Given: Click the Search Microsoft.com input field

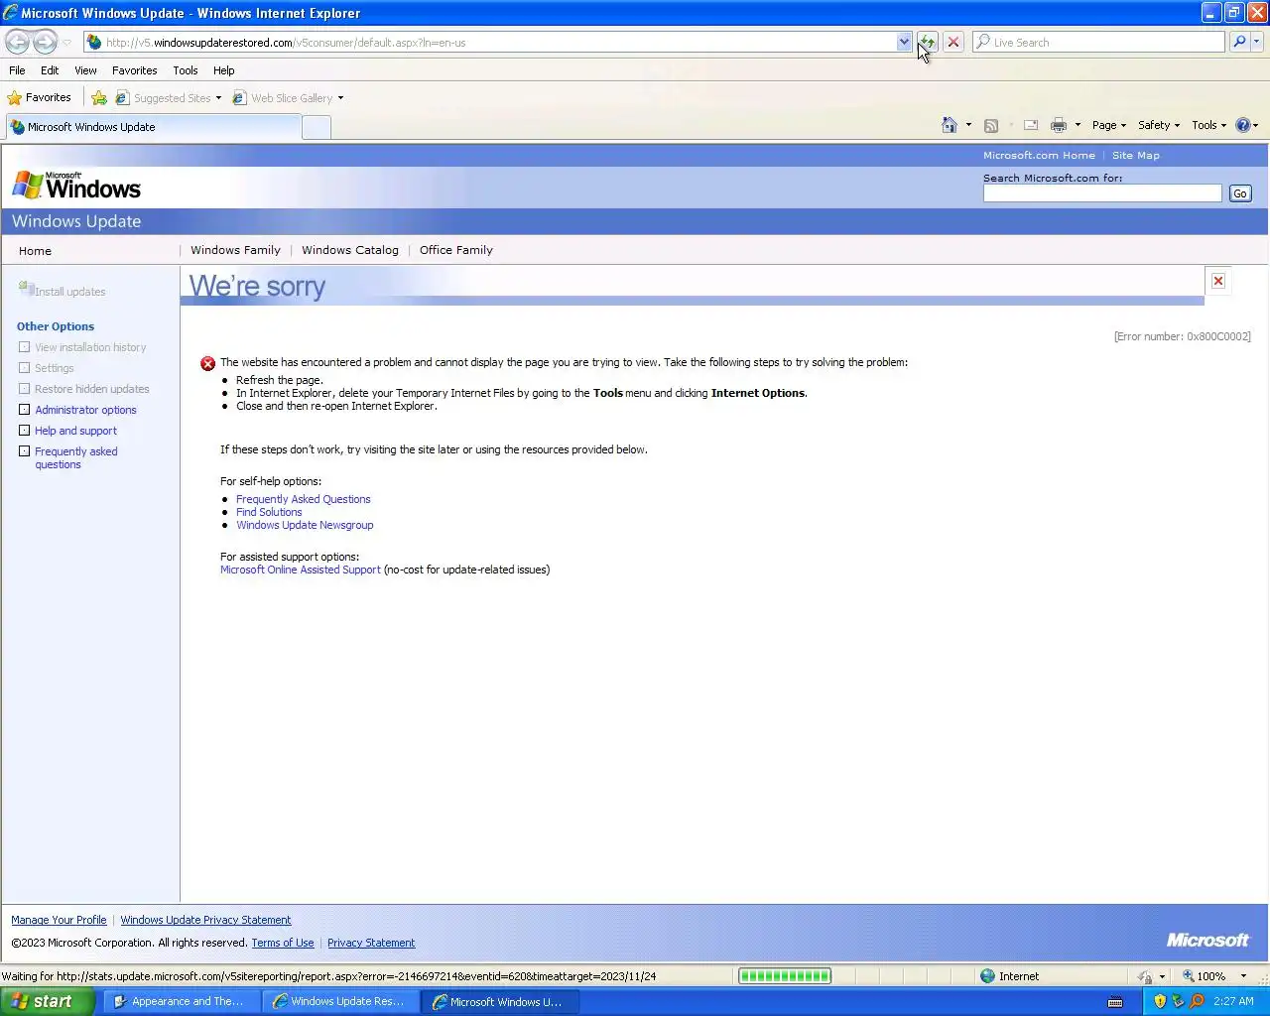Looking at the screenshot, I should tap(1102, 193).
